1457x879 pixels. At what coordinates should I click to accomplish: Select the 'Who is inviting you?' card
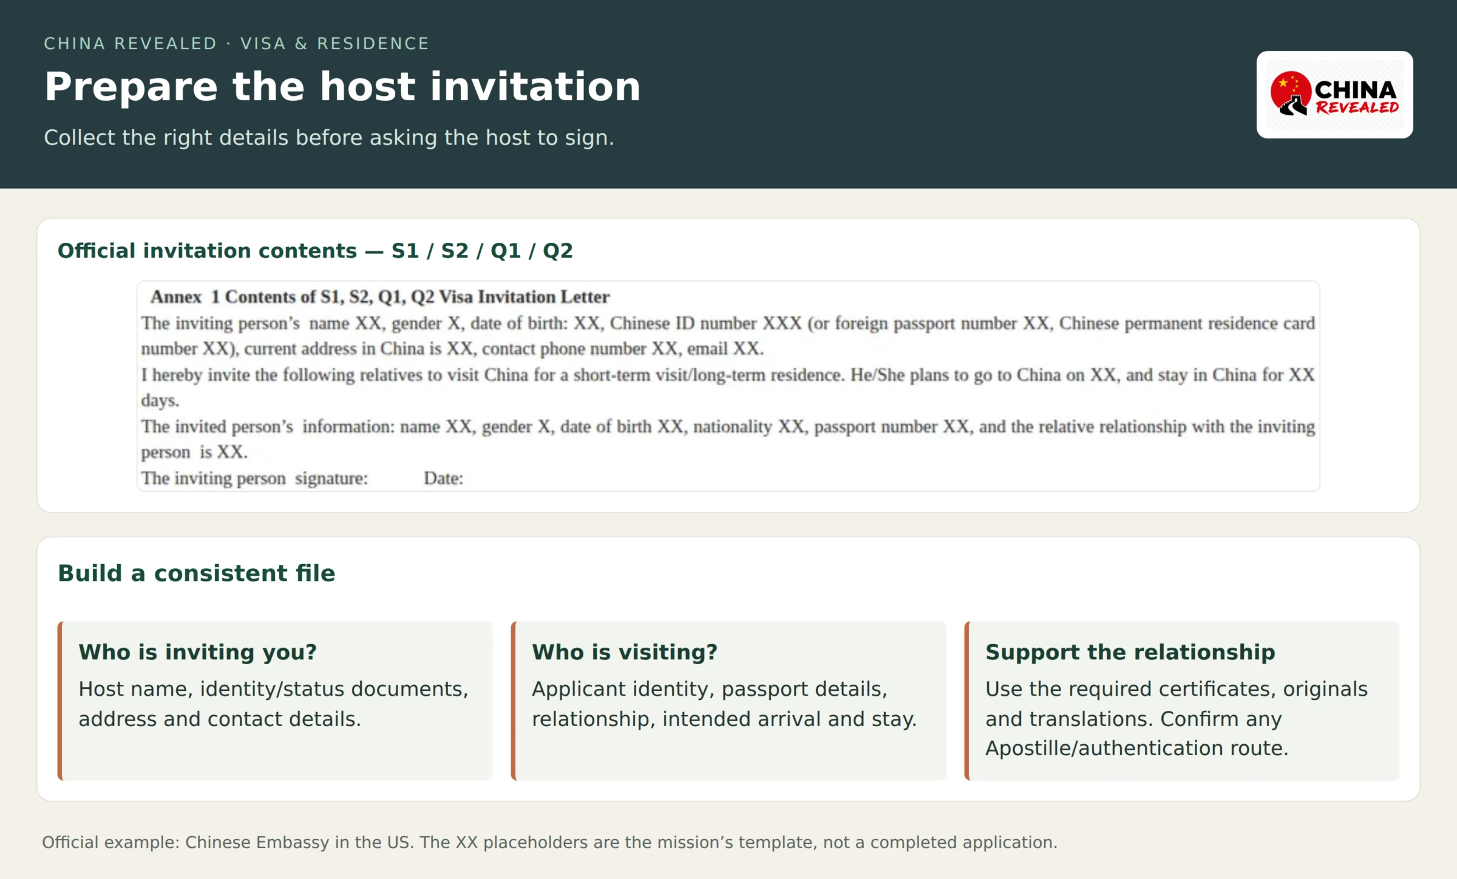coord(275,701)
